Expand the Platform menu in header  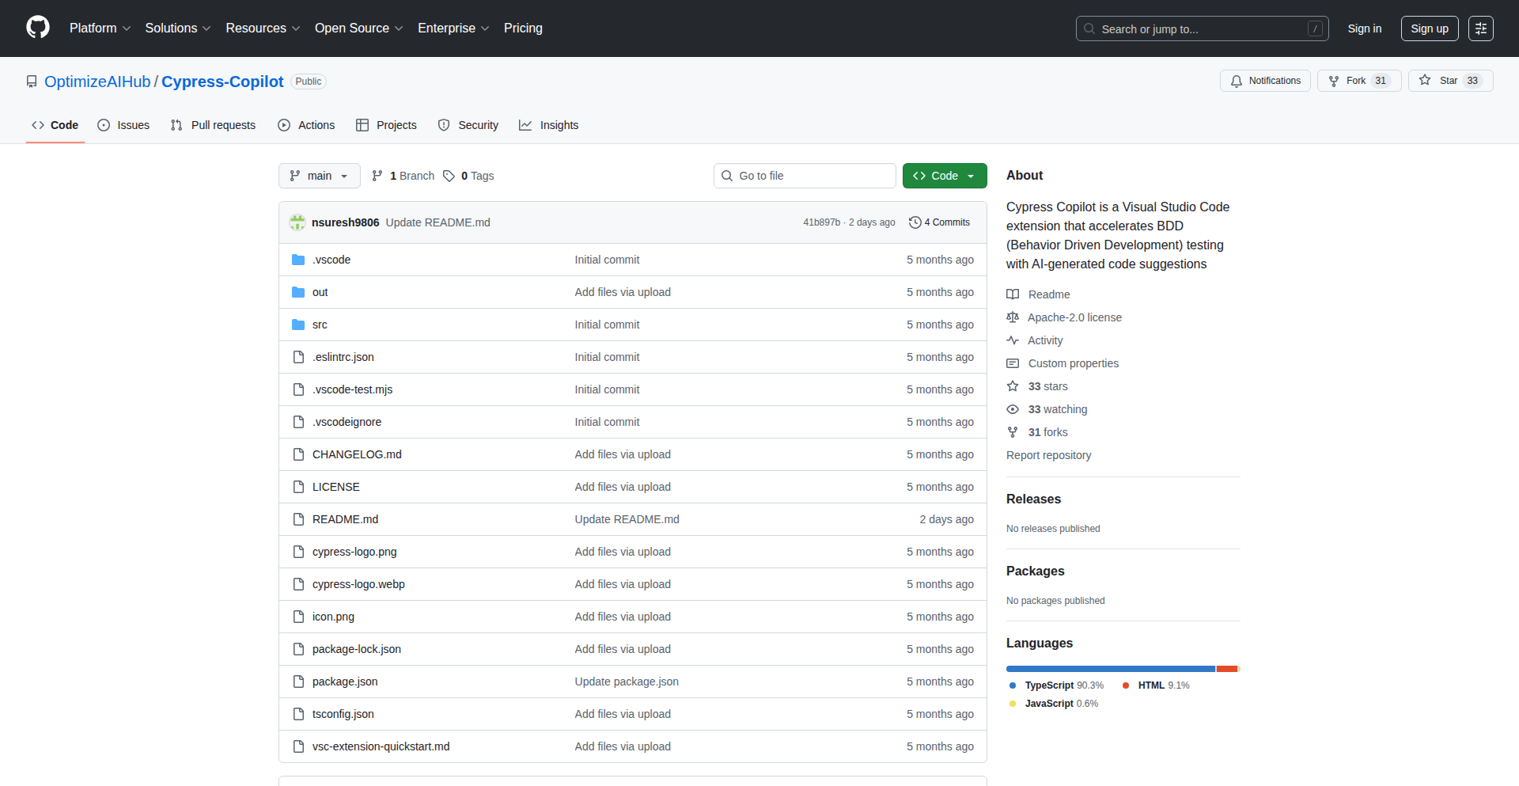(x=100, y=28)
